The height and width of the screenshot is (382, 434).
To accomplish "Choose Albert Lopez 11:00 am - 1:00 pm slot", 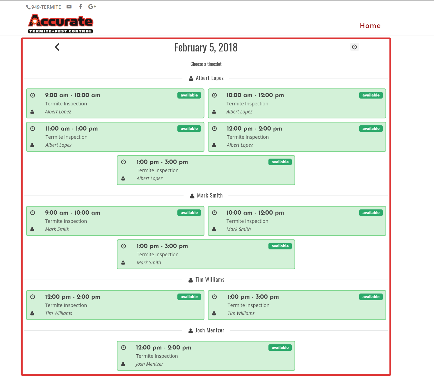I will [x=115, y=137].
